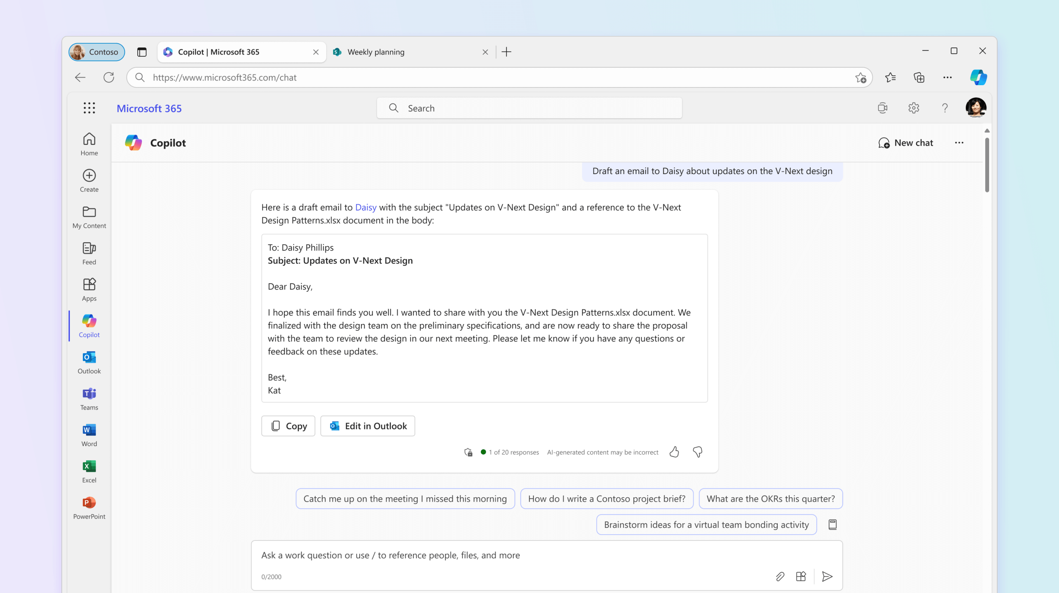Open the Contoso profile menu
The width and height of the screenshot is (1059, 593).
97,52
